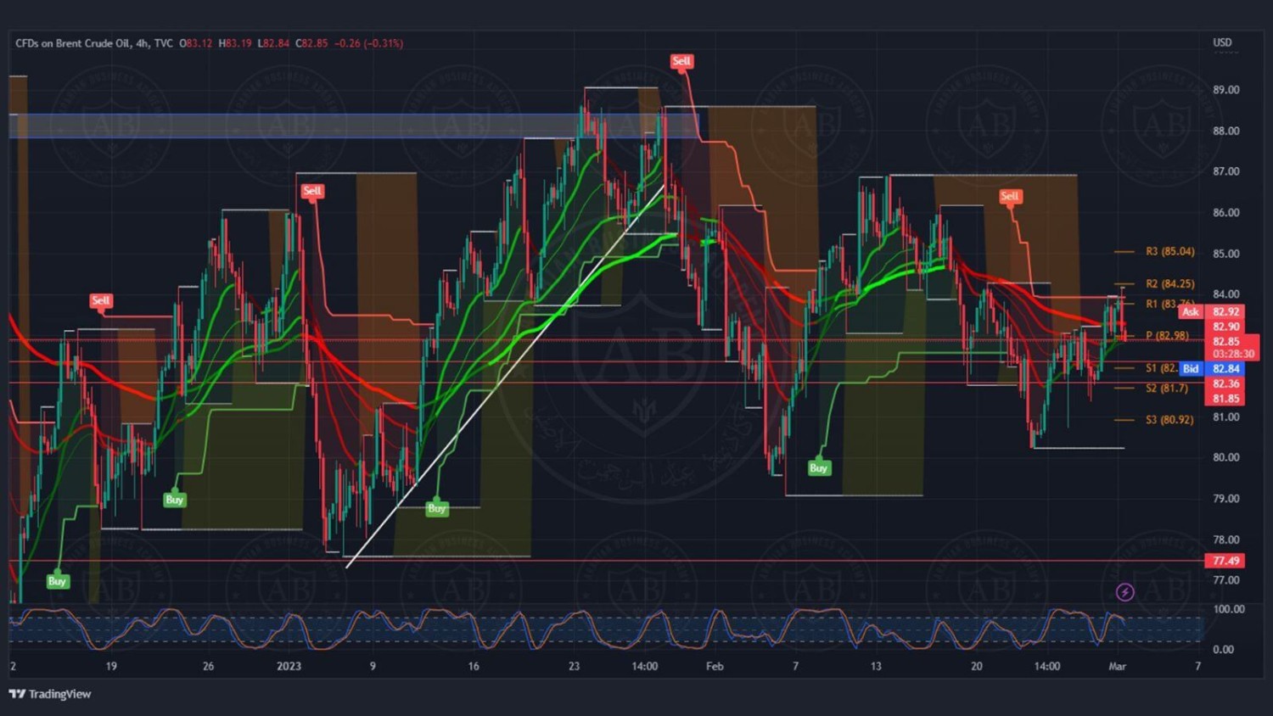
Task: Click the 89.00 price scale value
Action: pyautogui.click(x=1226, y=89)
